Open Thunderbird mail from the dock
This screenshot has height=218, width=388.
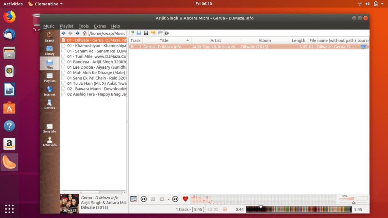coord(10,35)
